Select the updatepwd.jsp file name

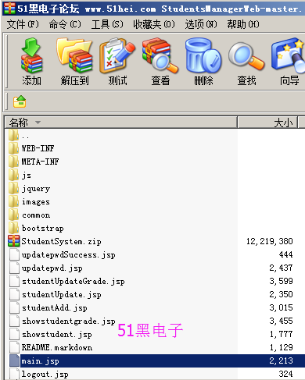(x=52, y=268)
